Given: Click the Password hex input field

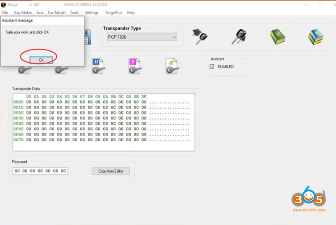Looking at the screenshot, I should tap(40, 171).
